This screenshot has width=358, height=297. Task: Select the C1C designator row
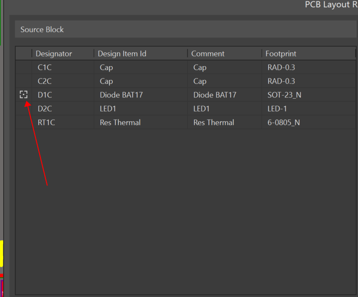click(45, 67)
